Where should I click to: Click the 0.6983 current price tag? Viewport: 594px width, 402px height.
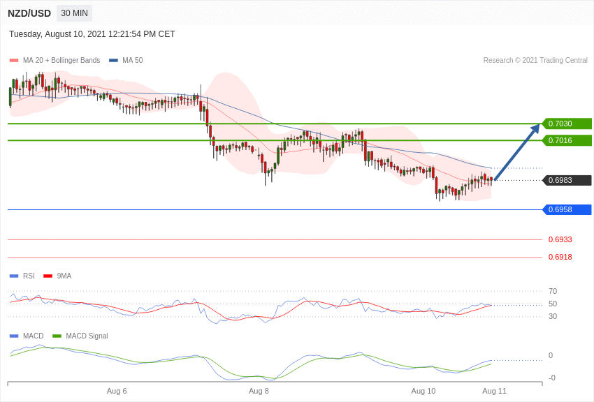(567, 180)
